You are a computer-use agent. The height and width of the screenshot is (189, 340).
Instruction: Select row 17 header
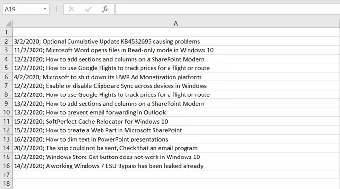(x=6, y=174)
